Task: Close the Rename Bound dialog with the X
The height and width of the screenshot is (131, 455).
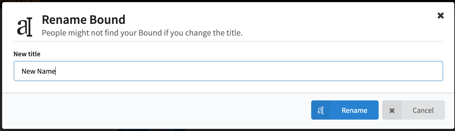Action: tap(441, 16)
